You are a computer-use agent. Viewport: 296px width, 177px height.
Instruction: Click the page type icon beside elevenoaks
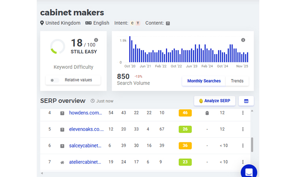click(62, 129)
